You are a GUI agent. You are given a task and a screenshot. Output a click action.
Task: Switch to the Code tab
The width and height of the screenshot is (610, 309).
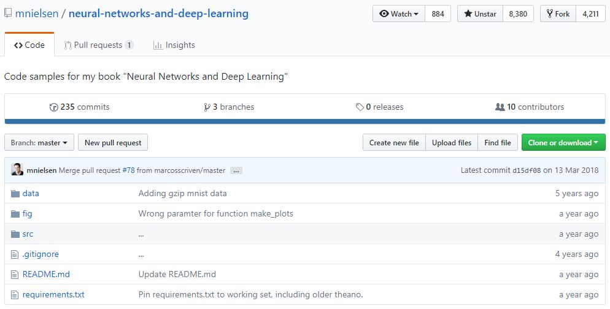click(29, 45)
